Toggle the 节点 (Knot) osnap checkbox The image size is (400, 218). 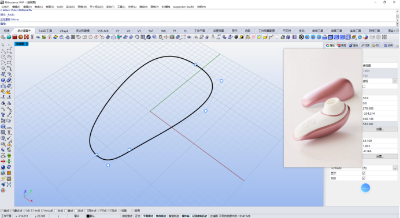tap(99, 211)
